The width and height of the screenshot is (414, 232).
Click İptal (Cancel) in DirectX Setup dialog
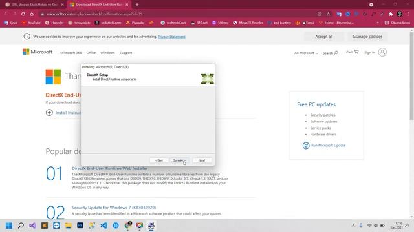(x=202, y=160)
